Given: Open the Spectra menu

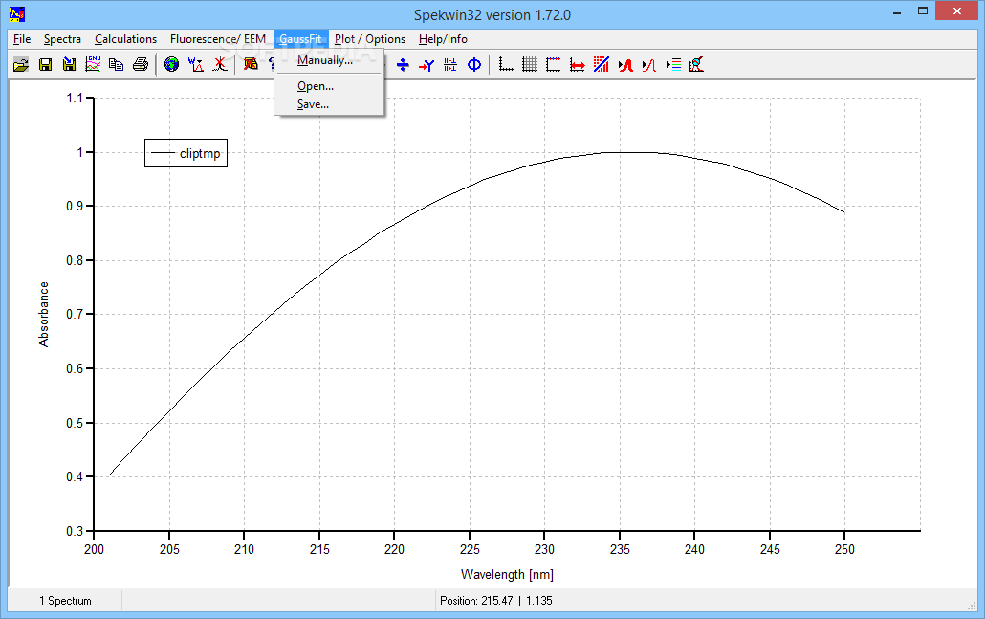Looking at the screenshot, I should pos(62,39).
